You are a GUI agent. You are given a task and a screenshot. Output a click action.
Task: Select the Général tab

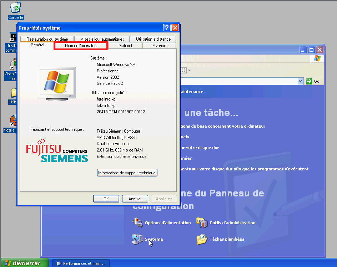pyautogui.click(x=37, y=45)
